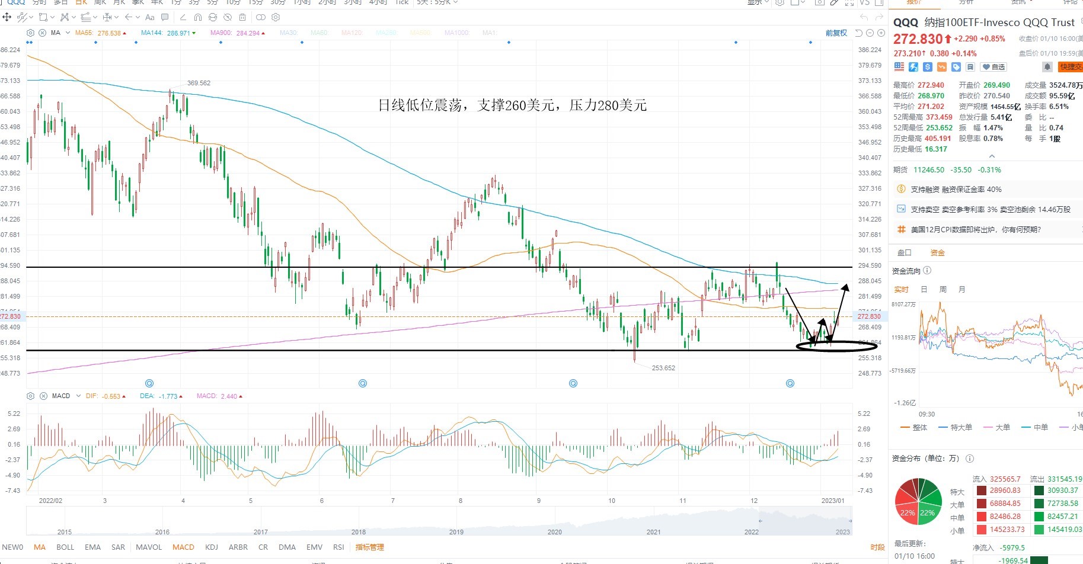
Task: Open arrow tools dropdown
Action: point(138,17)
